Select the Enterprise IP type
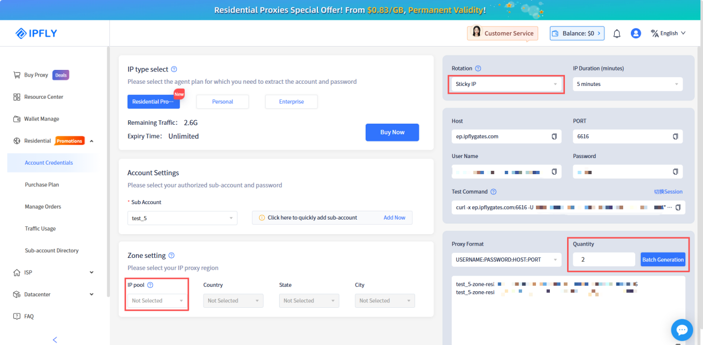The height and width of the screenshot is (345, 703). click(x=291, y=102)
